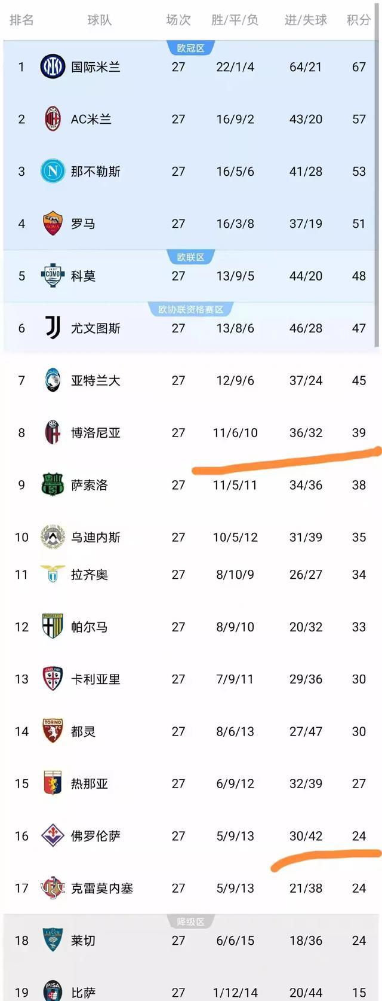Open the 克雷莫内塞 team name link

[x=102, y=889]
